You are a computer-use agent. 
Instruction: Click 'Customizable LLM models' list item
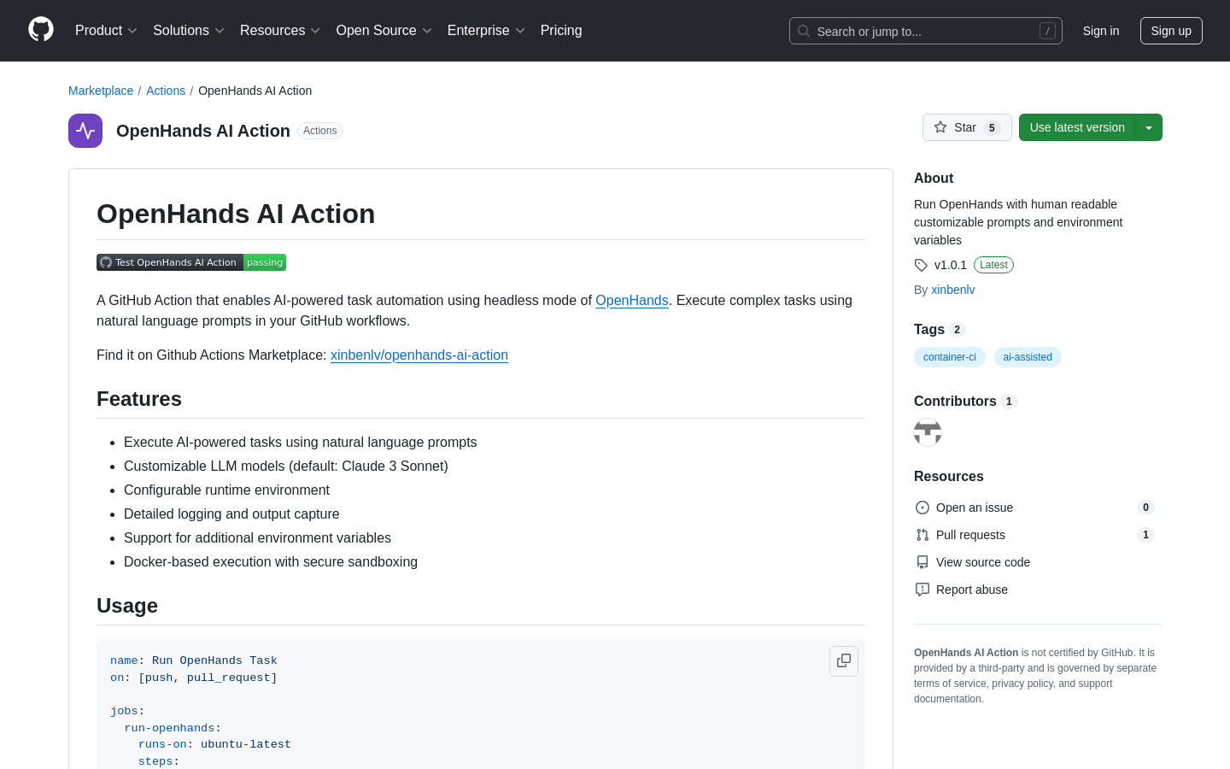[286, 466]
